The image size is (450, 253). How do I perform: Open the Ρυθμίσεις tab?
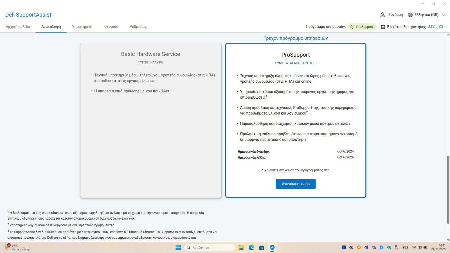(138, 27)
